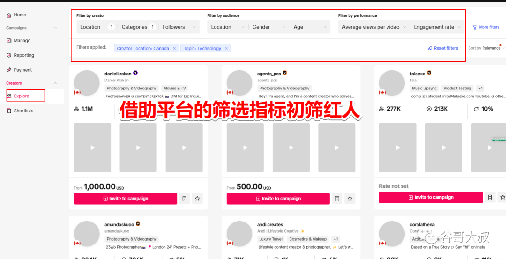
Task: Bookmark danielkrakan to a shortlist
Action: pyautogui.click(x=185, y=199)
